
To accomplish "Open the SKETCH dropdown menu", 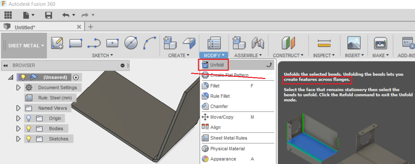I will [103, 55].
